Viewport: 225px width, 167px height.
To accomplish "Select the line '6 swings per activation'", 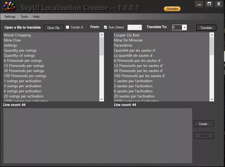I will (23, 91).
